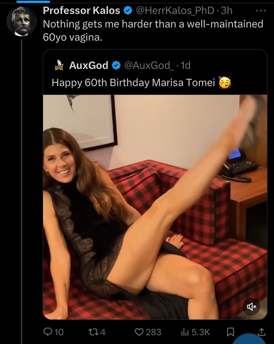The image size is (274, 344).
Task: Open AuxGod's small profile avatar
Action: (59, 65)
